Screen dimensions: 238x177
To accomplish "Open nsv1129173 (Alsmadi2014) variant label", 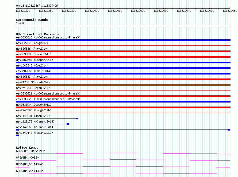I will [x=35, y=121].
